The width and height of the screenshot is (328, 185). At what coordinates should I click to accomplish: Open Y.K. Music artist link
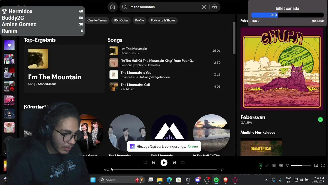tap(127, 89)
